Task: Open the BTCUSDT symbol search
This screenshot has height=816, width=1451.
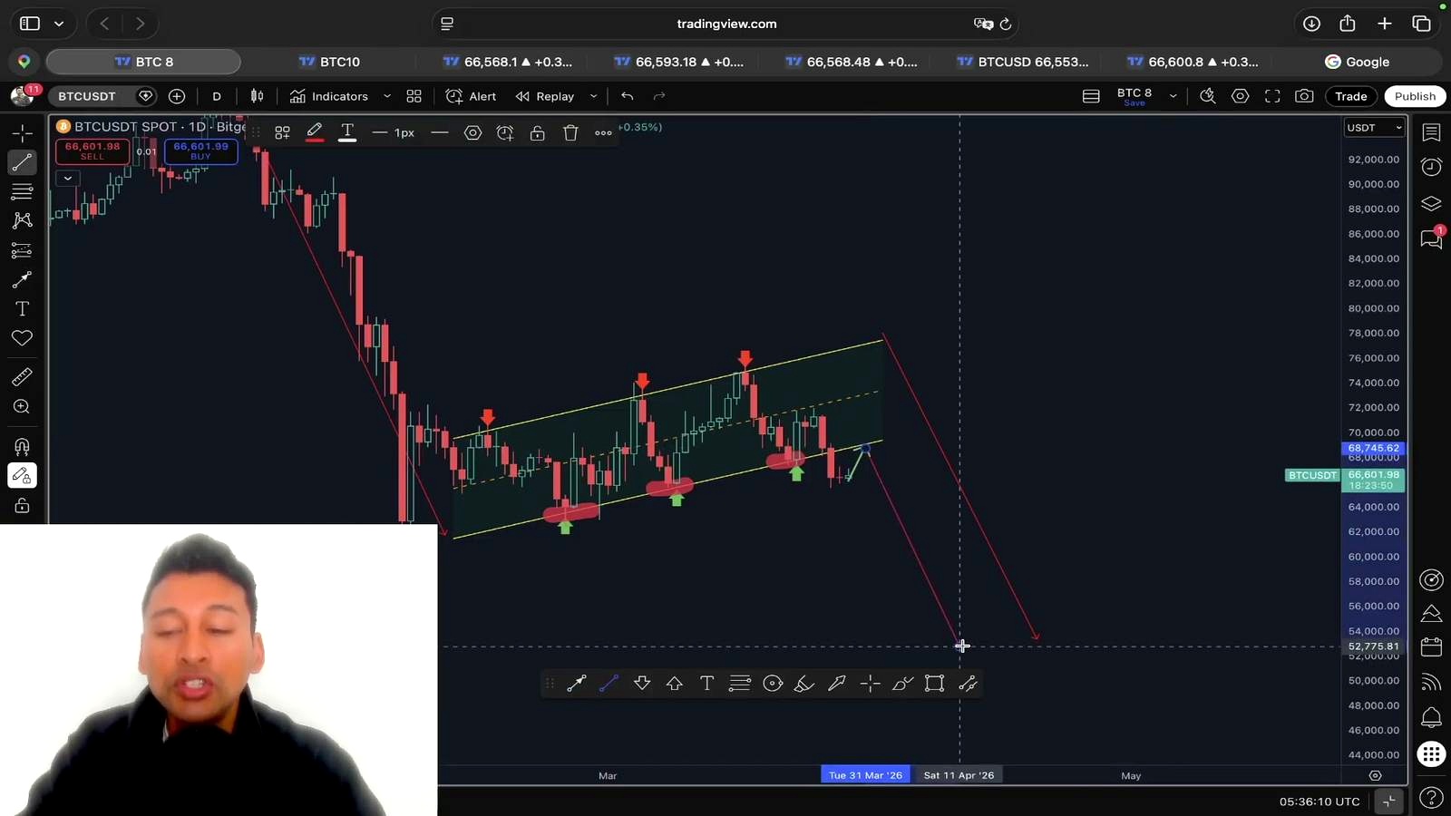Action: coord(88,96)
